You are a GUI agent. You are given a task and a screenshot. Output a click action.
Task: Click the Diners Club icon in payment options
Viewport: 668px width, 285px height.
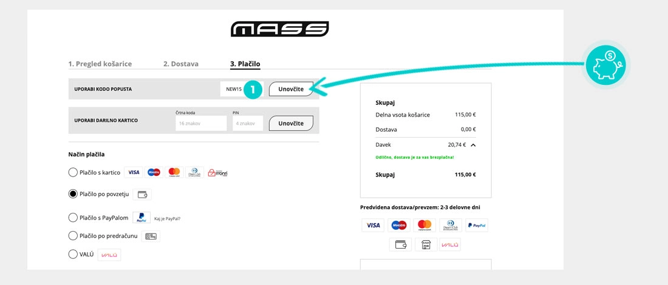tap(194, 172)
